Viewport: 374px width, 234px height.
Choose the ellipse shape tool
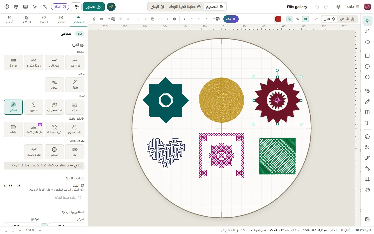click(367, 67)
